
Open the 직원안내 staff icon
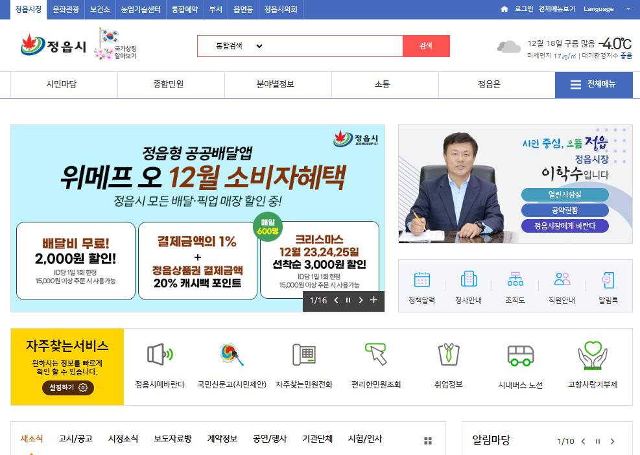pos(562,279)
